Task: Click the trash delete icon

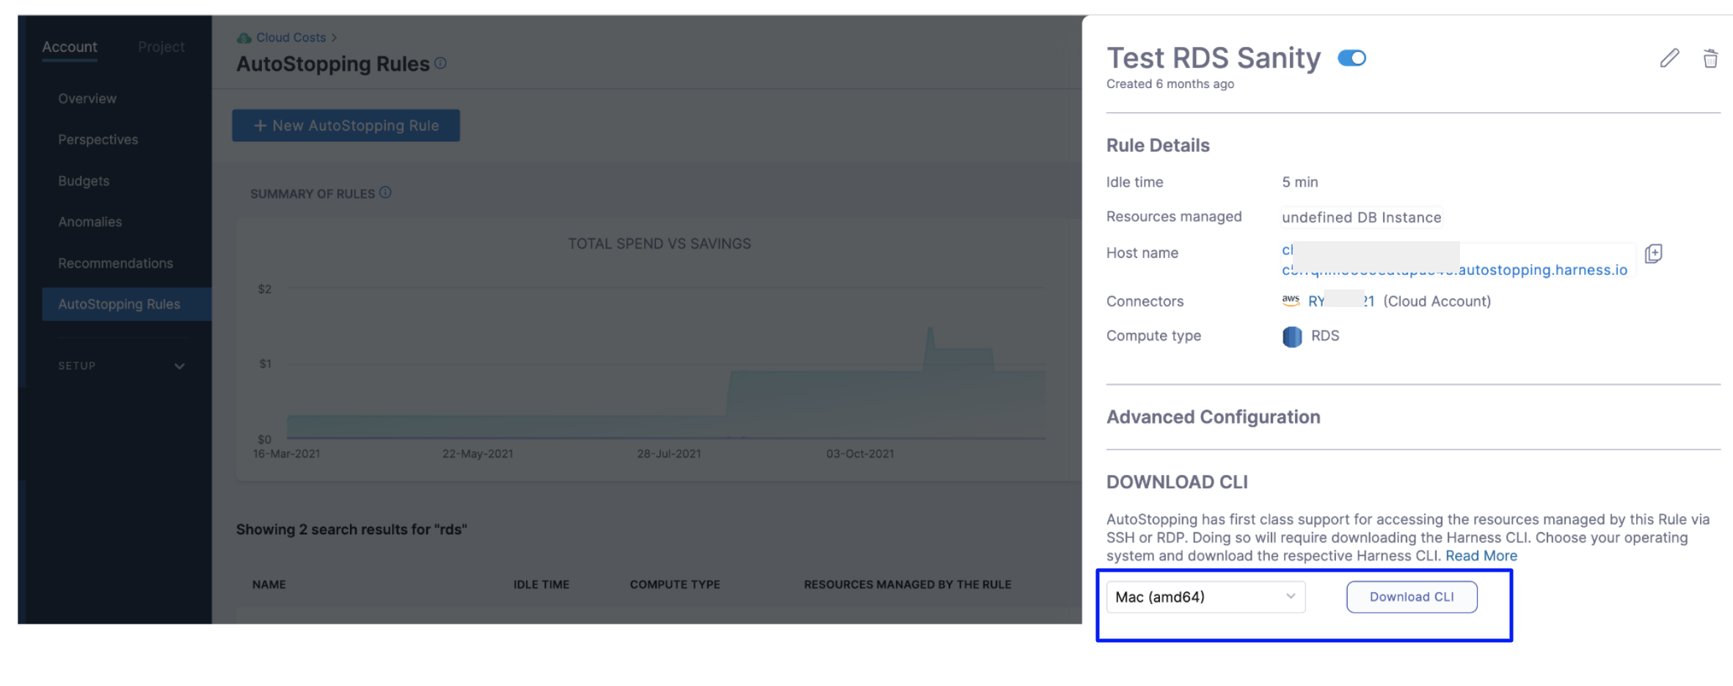Action: 1710,59
